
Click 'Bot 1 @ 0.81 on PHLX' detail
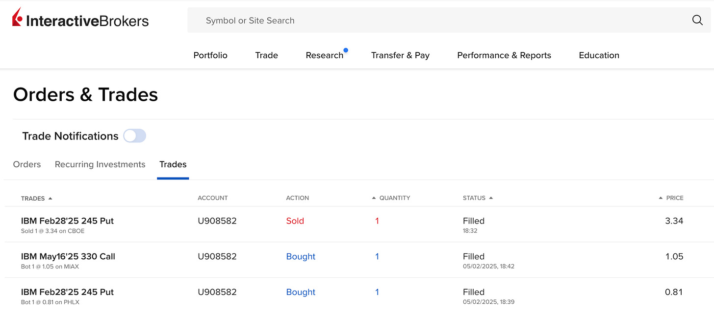click(51, 302)
